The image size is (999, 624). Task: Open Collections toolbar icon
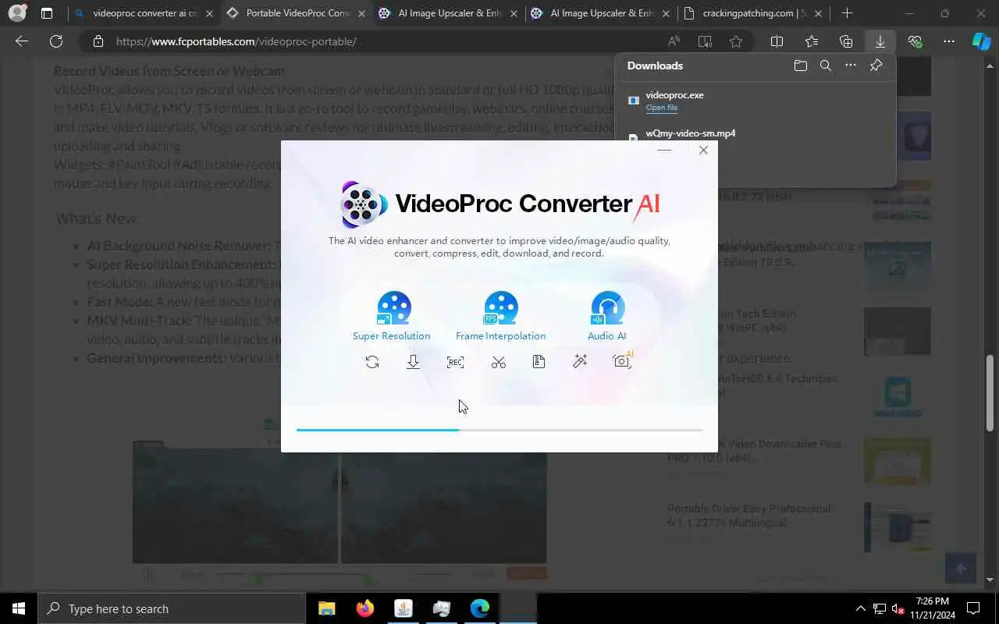click(846, 41)
